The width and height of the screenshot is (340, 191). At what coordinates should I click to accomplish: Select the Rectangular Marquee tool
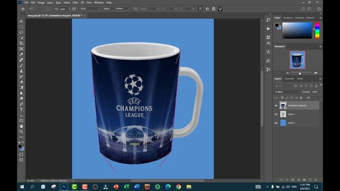[21, 27]
